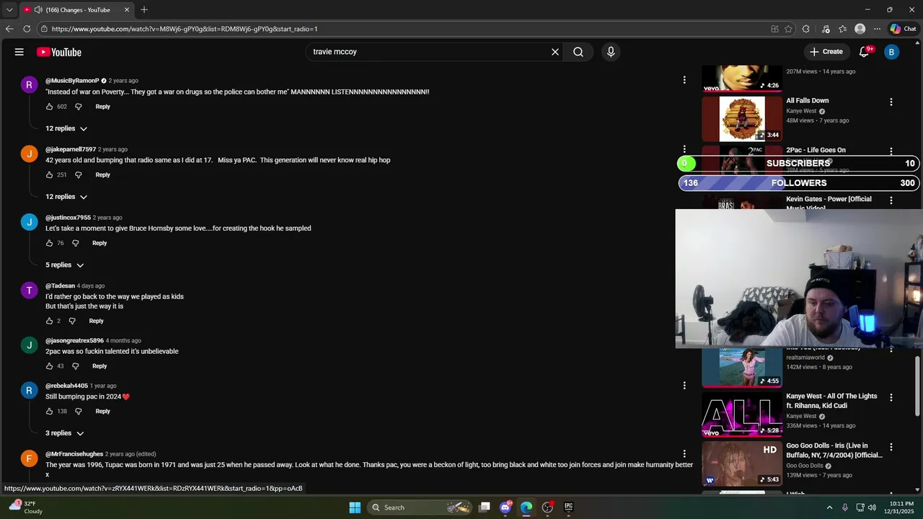Open the YouTube guide hamburger menu
Image resolution: width=923 pixels, height=519 pixels.
coord(19,52)
